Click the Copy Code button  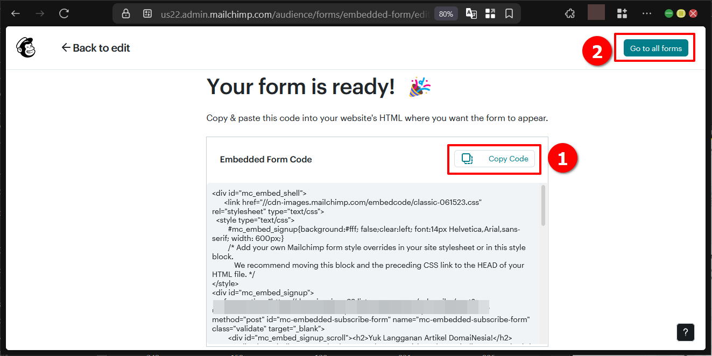494,159
